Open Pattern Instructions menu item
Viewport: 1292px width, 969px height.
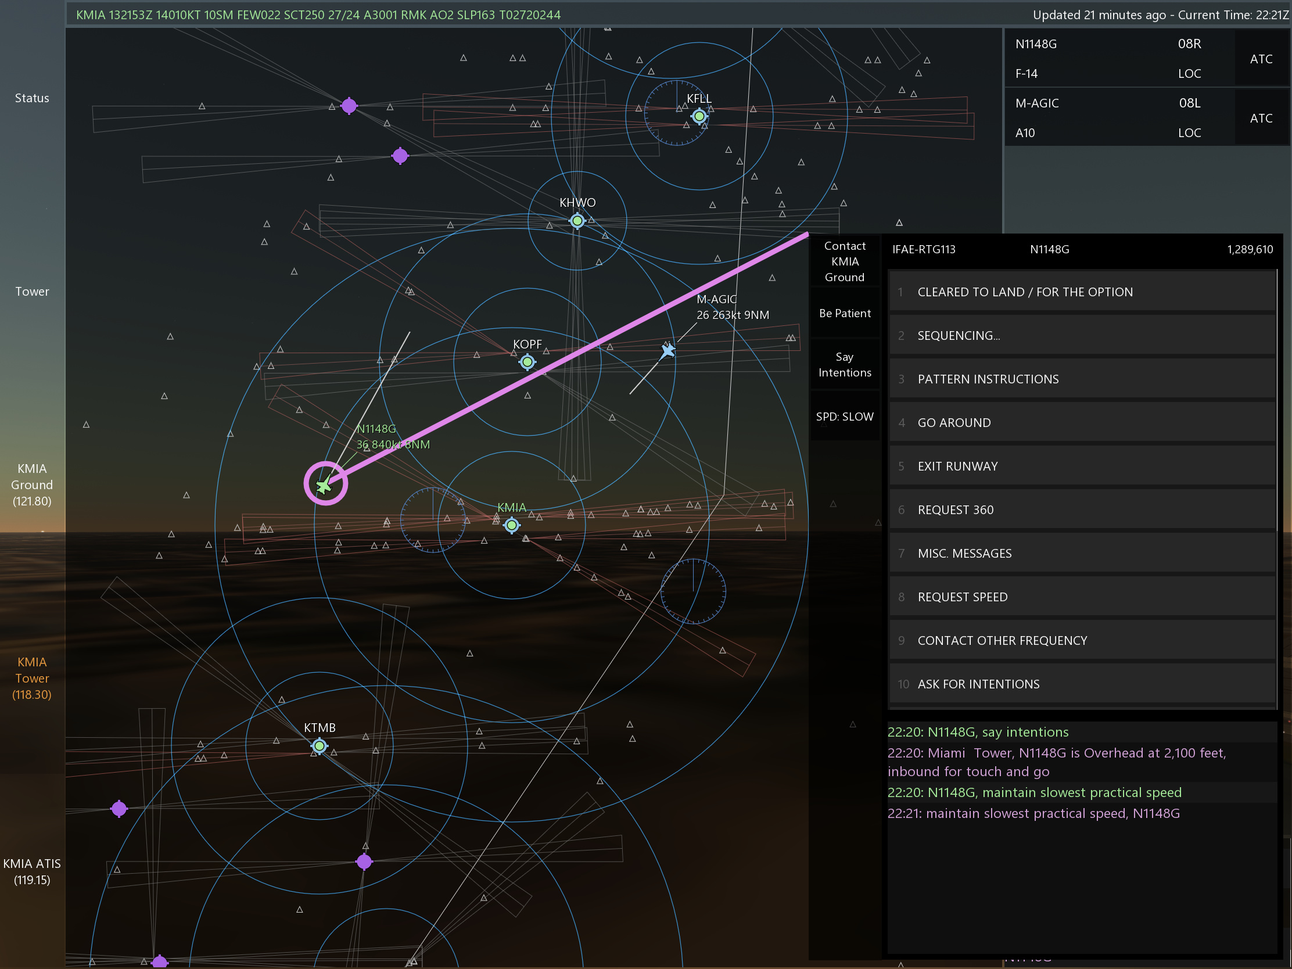(1082, 379)
